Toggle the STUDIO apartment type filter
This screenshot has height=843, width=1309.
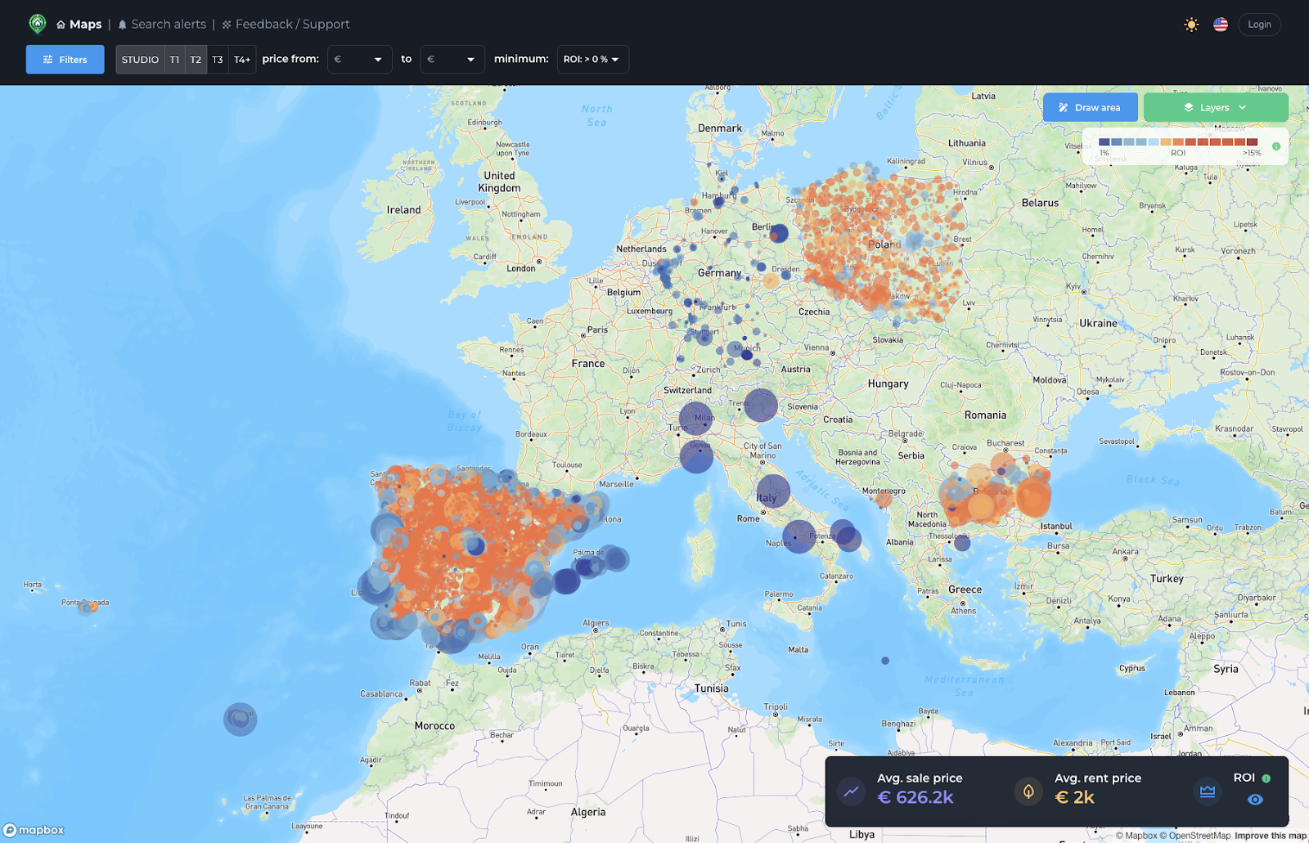[x=140, y=60]
